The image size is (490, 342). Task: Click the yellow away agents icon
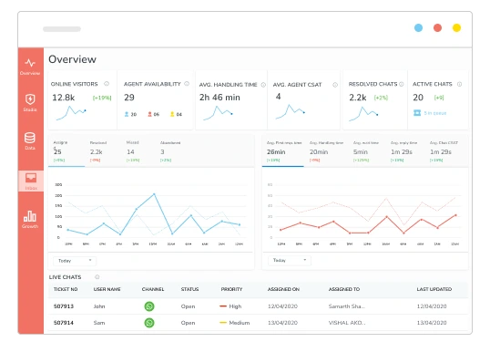[x=172, y=114]
